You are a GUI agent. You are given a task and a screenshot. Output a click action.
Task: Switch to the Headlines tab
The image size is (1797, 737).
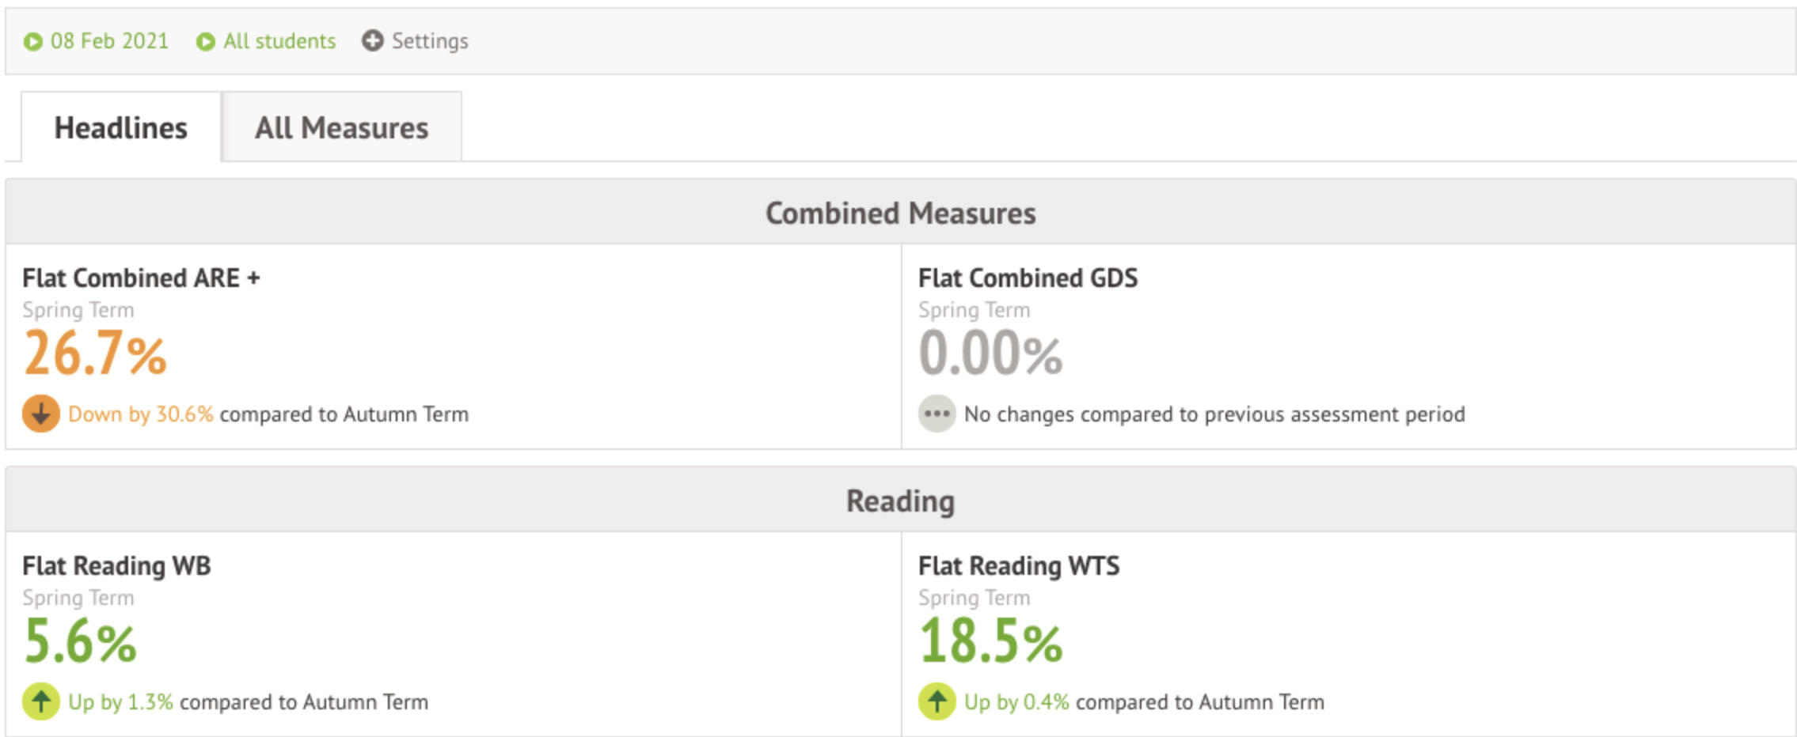[120, 128]
